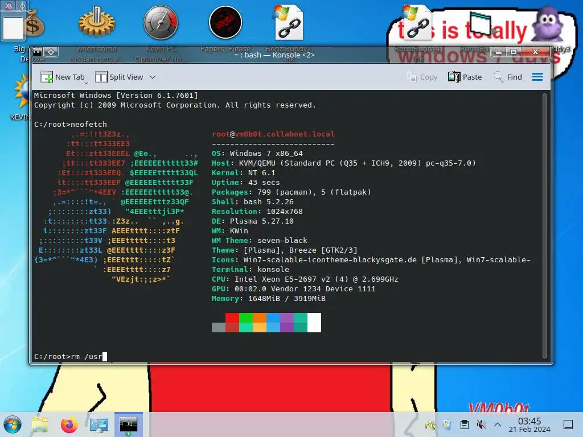
Task: Open Find search in Konsole
Action: (x=507, y=77)
